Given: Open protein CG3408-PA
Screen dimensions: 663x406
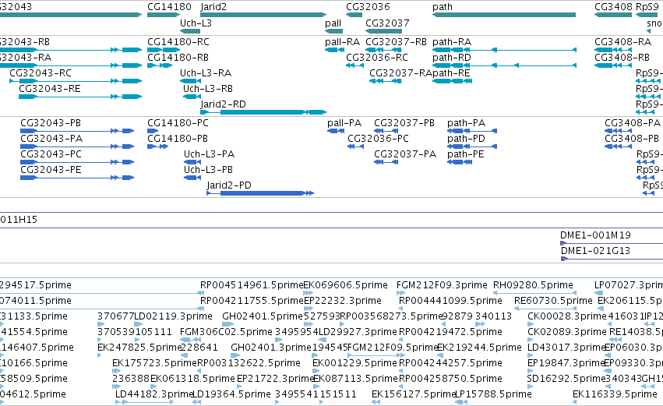Looking at the screenshot, I should 633,123.
